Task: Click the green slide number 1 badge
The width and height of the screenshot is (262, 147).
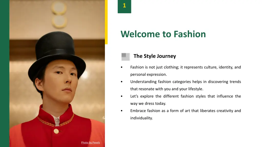Action: tap(124, 6)
